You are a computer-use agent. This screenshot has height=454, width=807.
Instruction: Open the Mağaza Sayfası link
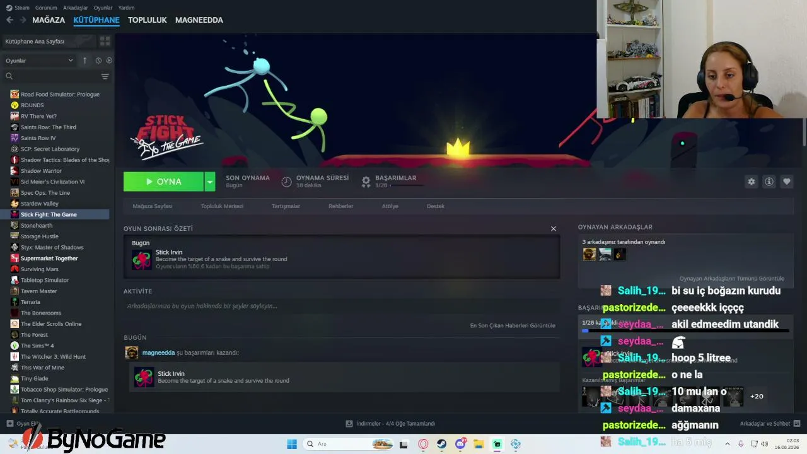pyautogui.click(x=152, y=206)
